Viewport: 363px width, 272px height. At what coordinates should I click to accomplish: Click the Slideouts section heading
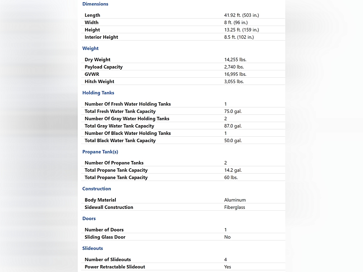coord(93,248)
